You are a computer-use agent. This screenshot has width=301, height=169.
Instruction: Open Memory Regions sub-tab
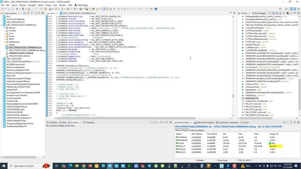tap(182, 131)
